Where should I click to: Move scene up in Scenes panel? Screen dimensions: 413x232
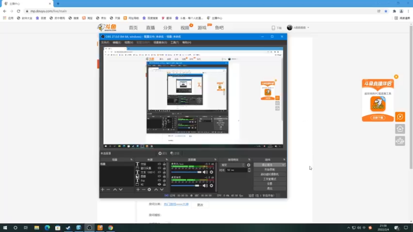(x=115, y=189)
